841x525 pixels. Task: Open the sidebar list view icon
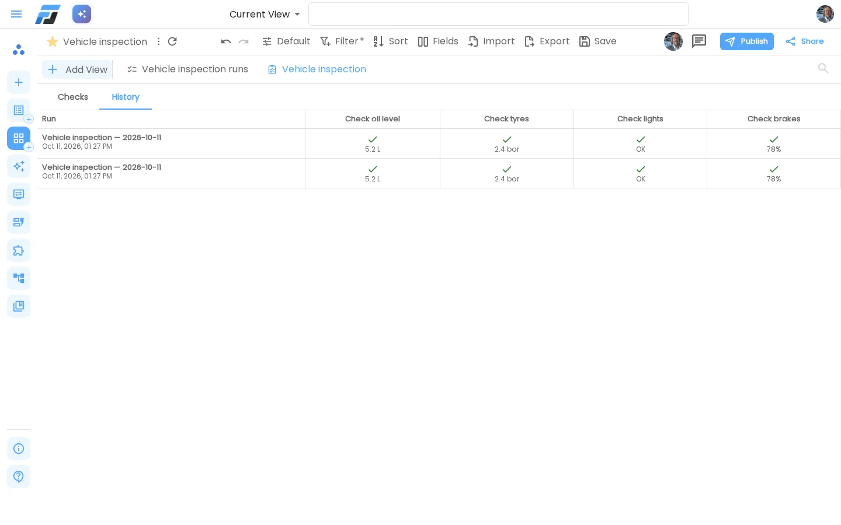(19, 110)
